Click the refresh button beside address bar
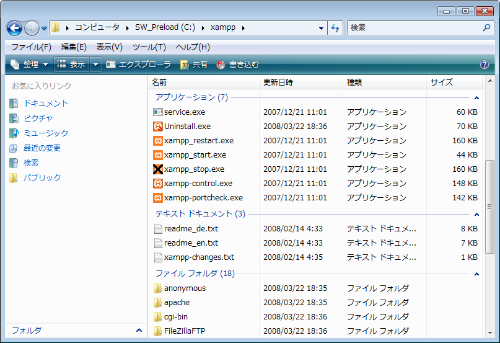 tap(335, 28)
